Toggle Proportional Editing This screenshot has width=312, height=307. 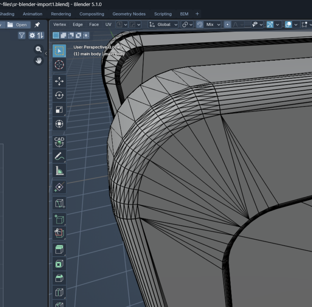(227, 24)
